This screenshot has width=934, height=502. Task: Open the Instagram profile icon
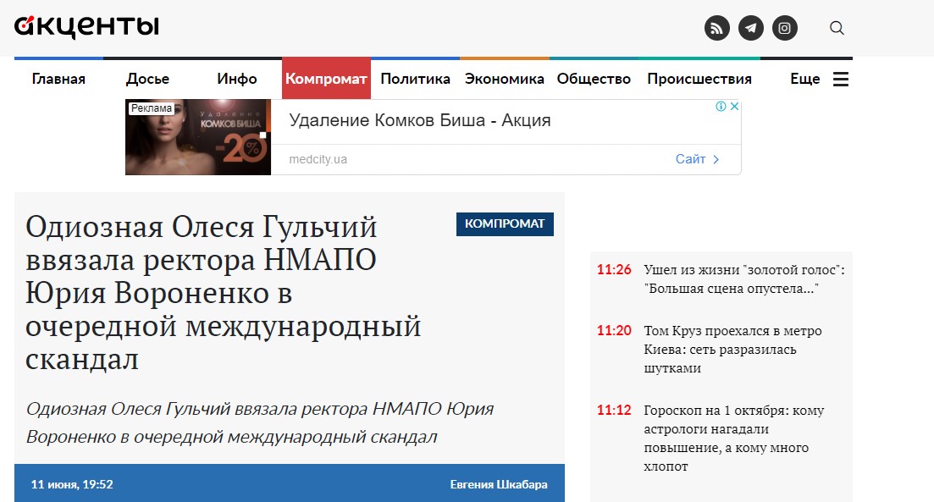coord(785,28)
